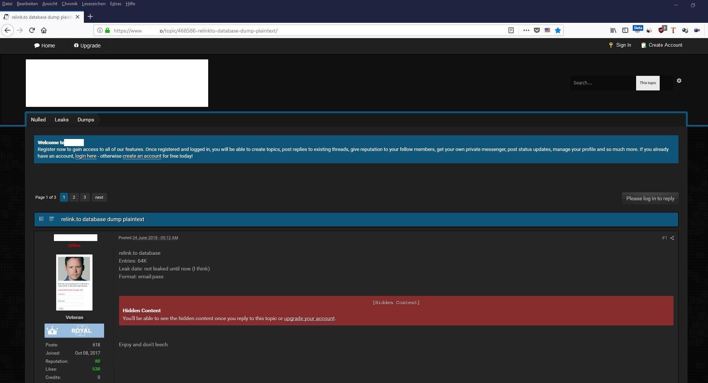The width and height of the screenshot is (708, 383).
Task: Close the relink.to database dump tab
Action: [78, 17]
